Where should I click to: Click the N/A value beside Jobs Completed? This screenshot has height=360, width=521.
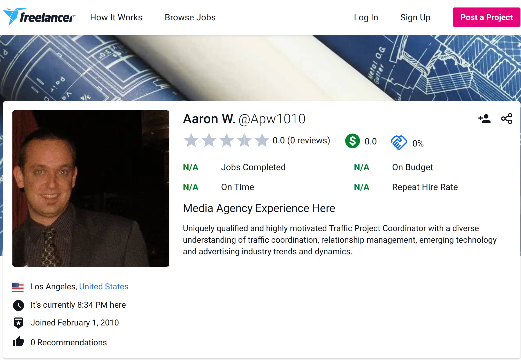click(191, 167)
